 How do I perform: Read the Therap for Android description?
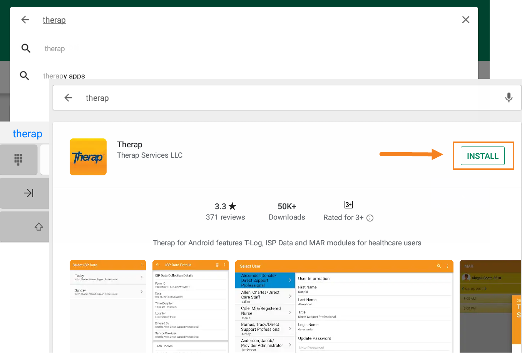(287, 243)
